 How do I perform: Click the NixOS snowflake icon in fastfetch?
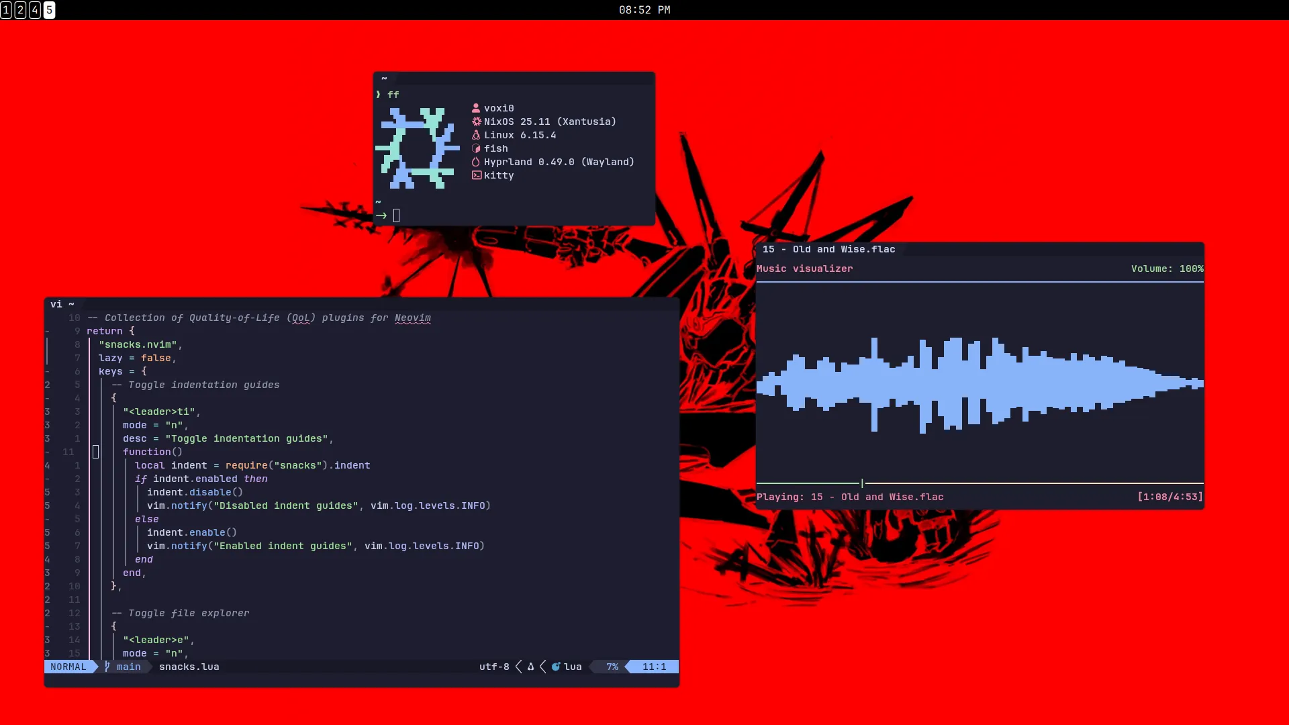pyautogui.click(x=477, y=122)
